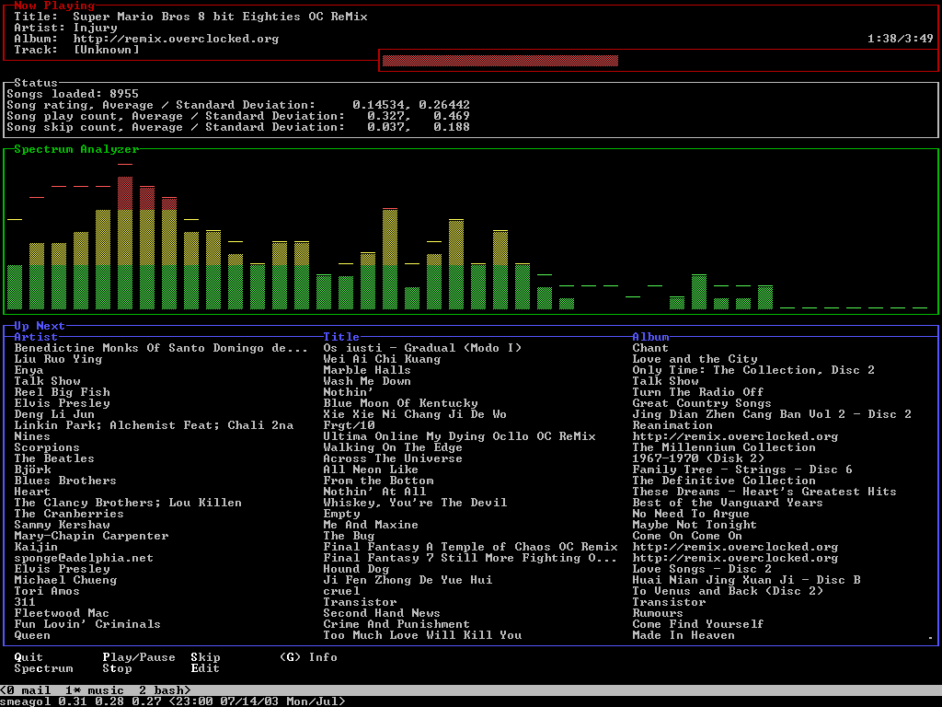
Task: Choose the Across The Universe song title
Action: click(393, 458)
